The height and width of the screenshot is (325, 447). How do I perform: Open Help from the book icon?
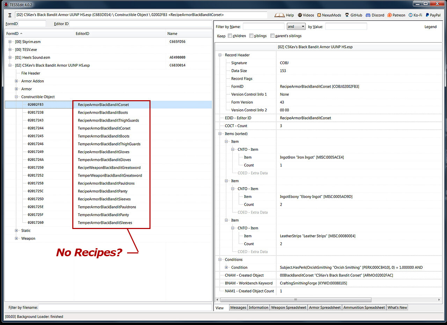tap(284, 15)
